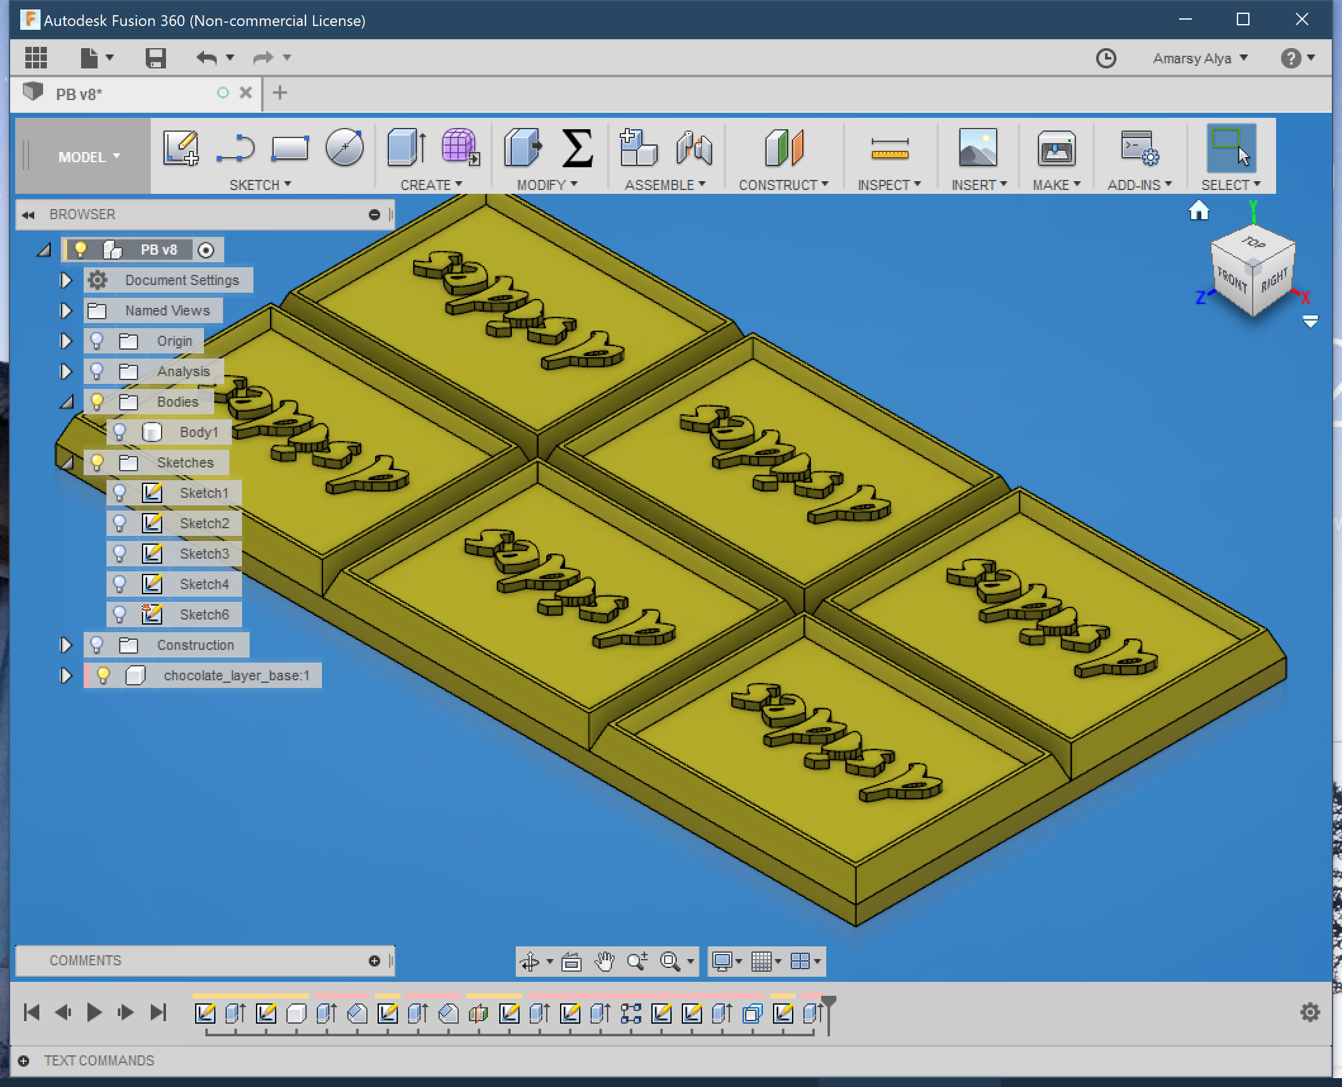Select the Create Sketch tool icon
1342x1087 pixels.
tap(181, 148)
